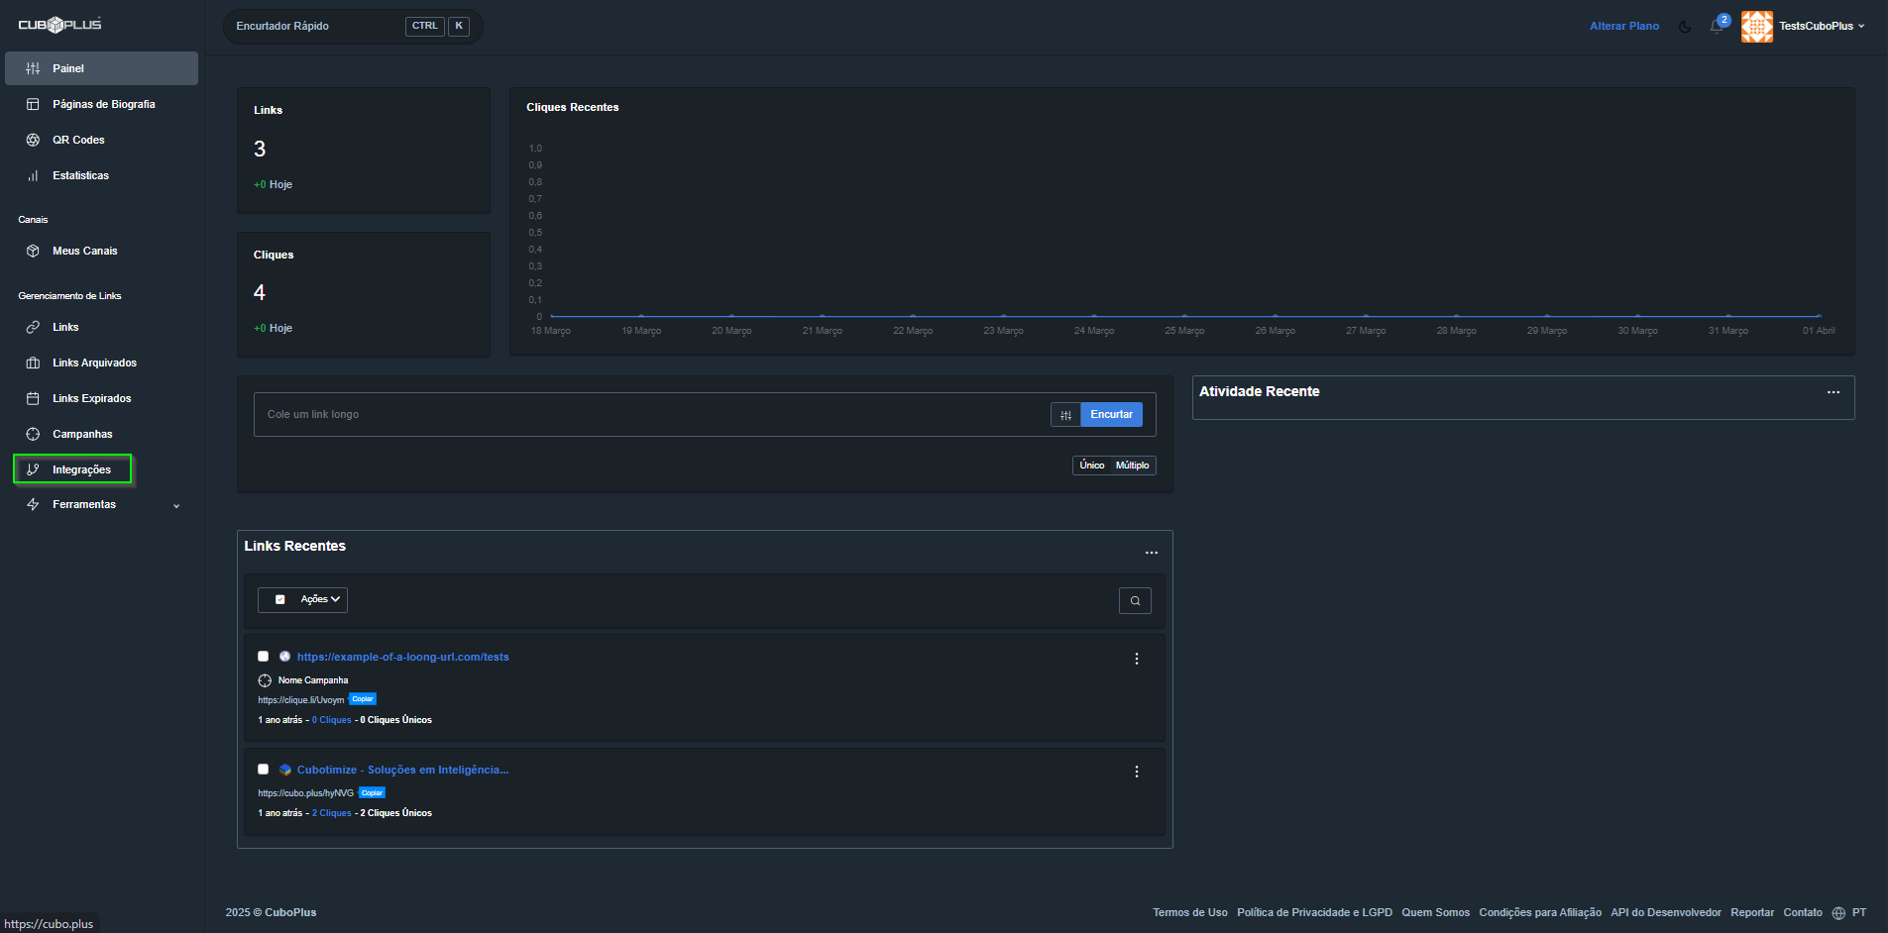
Task: Click favicon of Cubotimize link
Action: tap(285, 770)
